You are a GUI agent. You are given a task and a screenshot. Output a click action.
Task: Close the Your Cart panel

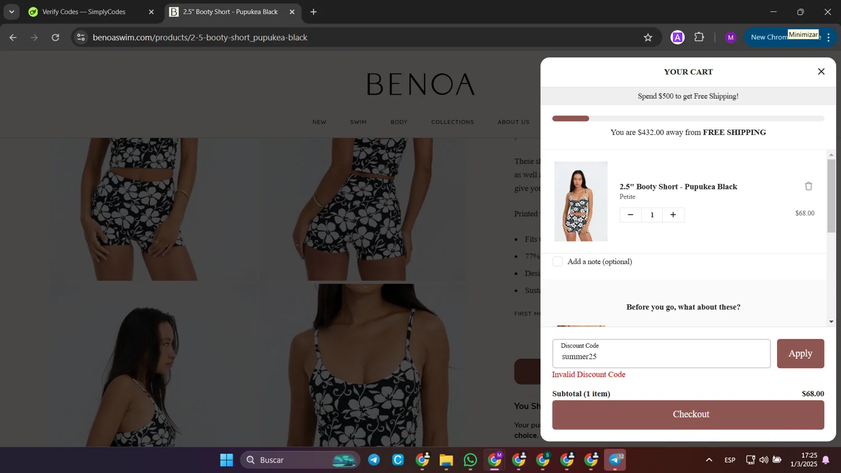click(821, 72)
